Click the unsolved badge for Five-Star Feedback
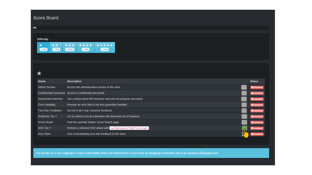The image size is (312, 175). [x=257, y=111]
